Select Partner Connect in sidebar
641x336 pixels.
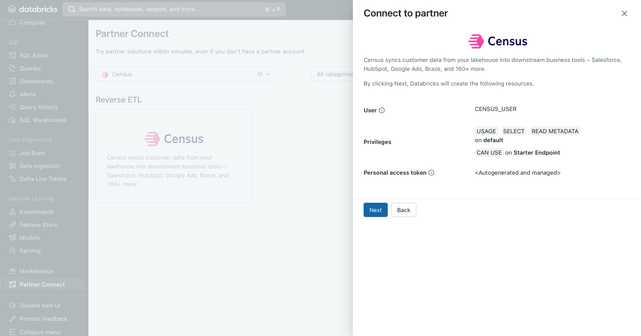point(42,284)
